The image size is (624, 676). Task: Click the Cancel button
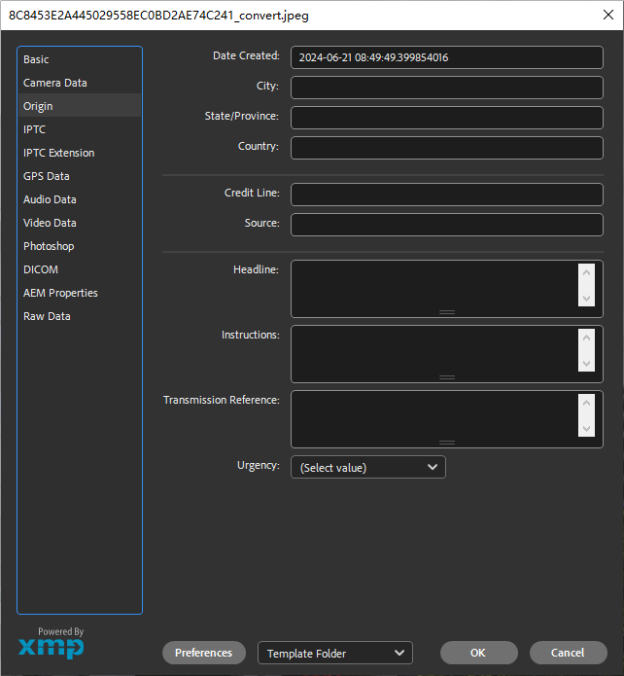(x=568, y=654)
